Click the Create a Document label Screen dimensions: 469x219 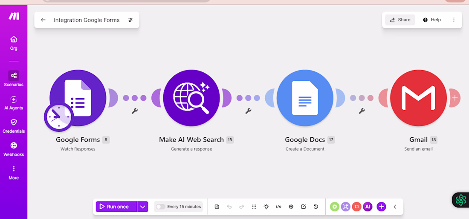tap(305, 149)
